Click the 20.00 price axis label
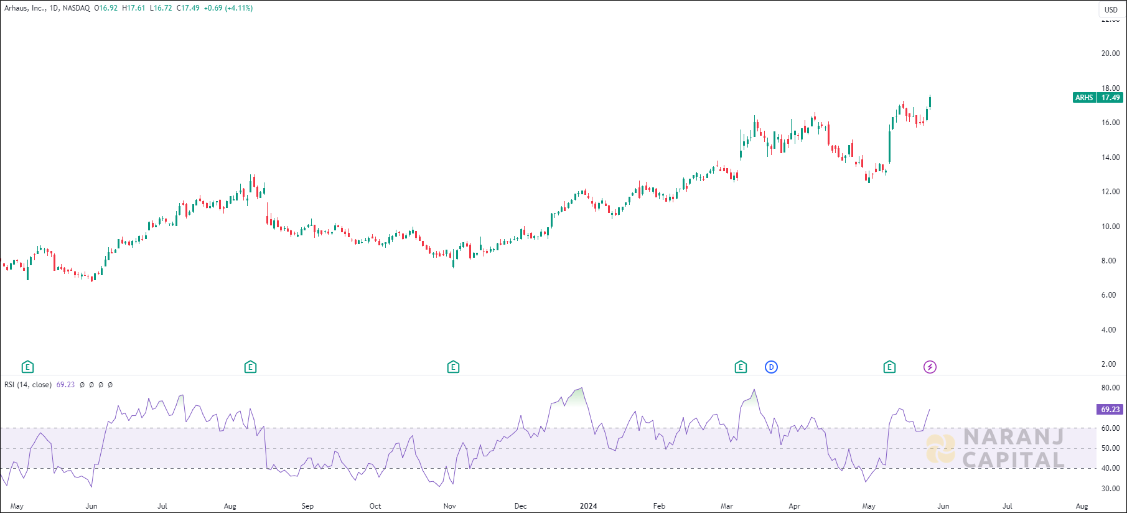The height and width of the screenshot is (513, 1127). click(1110, 54)
